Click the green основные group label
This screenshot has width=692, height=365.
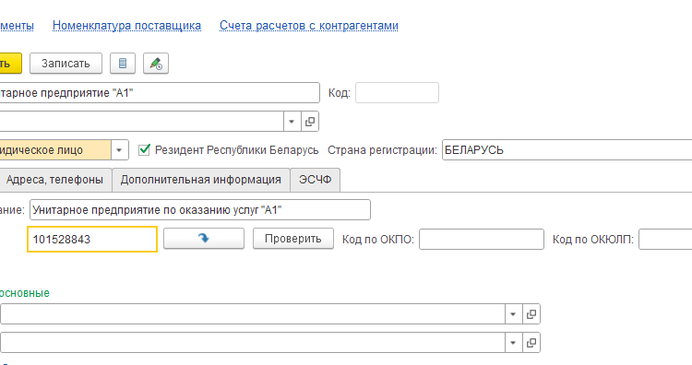coord(24,293)
